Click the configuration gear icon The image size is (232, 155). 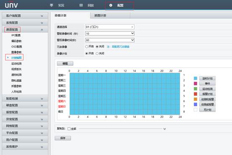(111, 5)
